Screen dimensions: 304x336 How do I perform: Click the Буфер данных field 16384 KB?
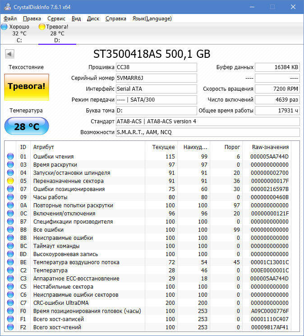tap(277, 67)
